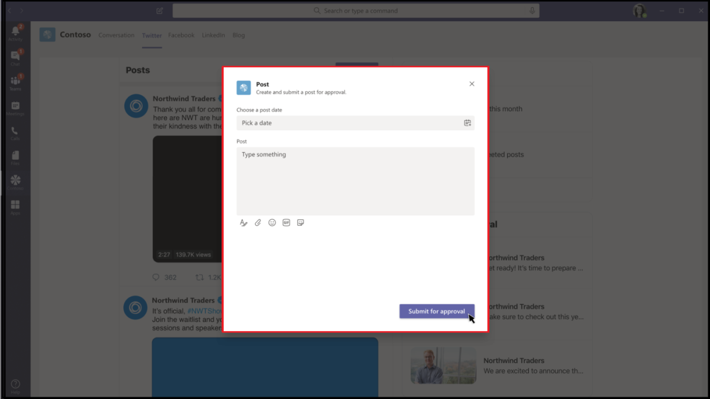Viewport: 710px width, 399px height.
Task: Switch to the LinkedIn tab
Action: tap(213, 35)
